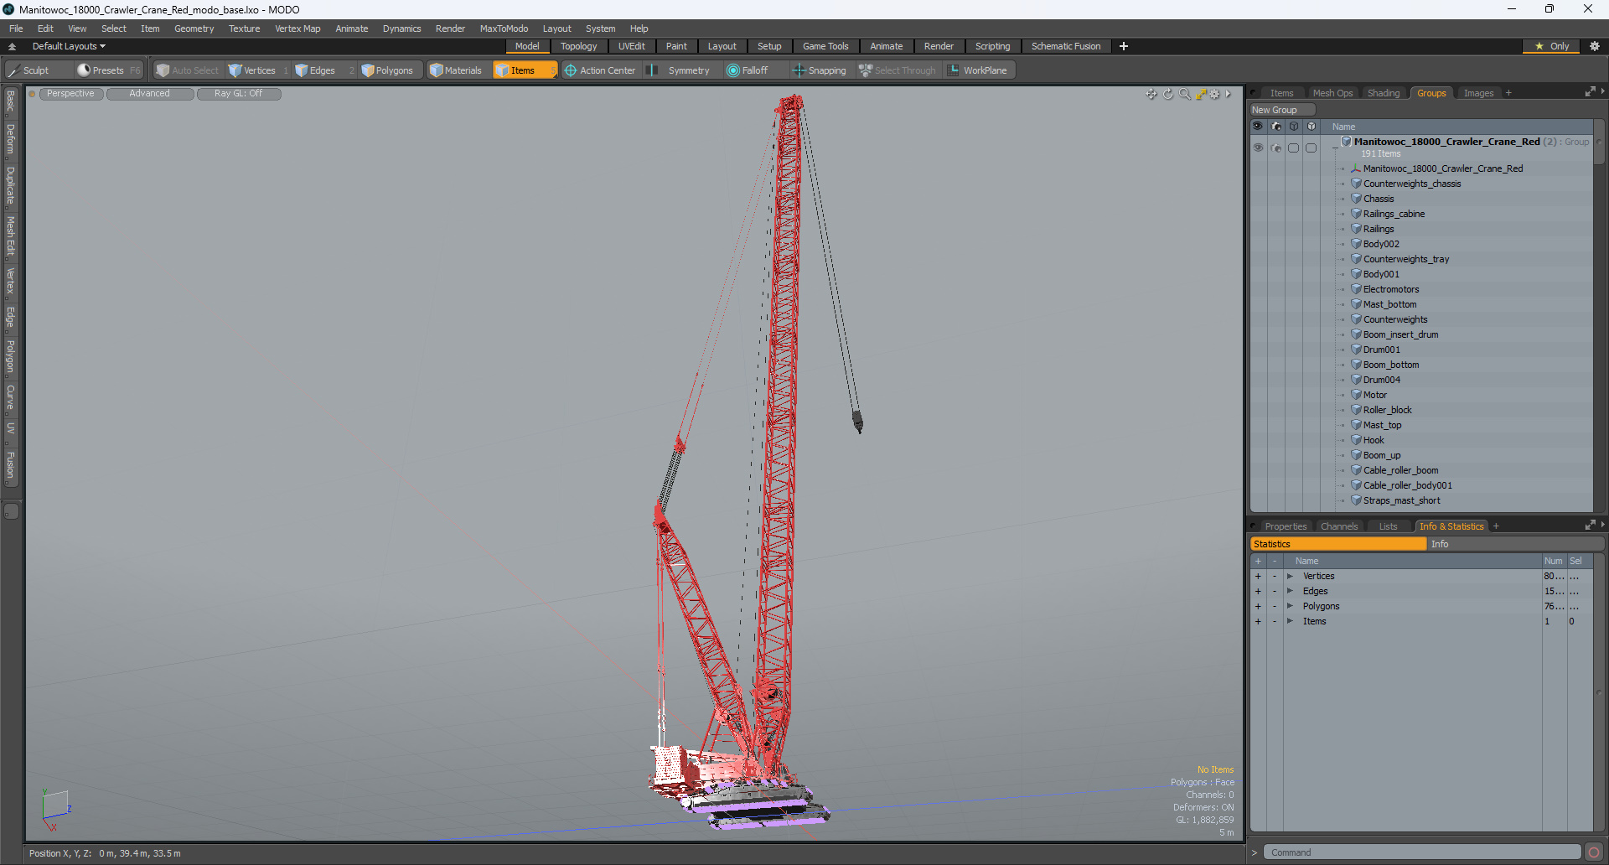Click the render camera column header
Image resolution: width=1609 pixels, height=865 pixels.
(x=1276, y=127)
